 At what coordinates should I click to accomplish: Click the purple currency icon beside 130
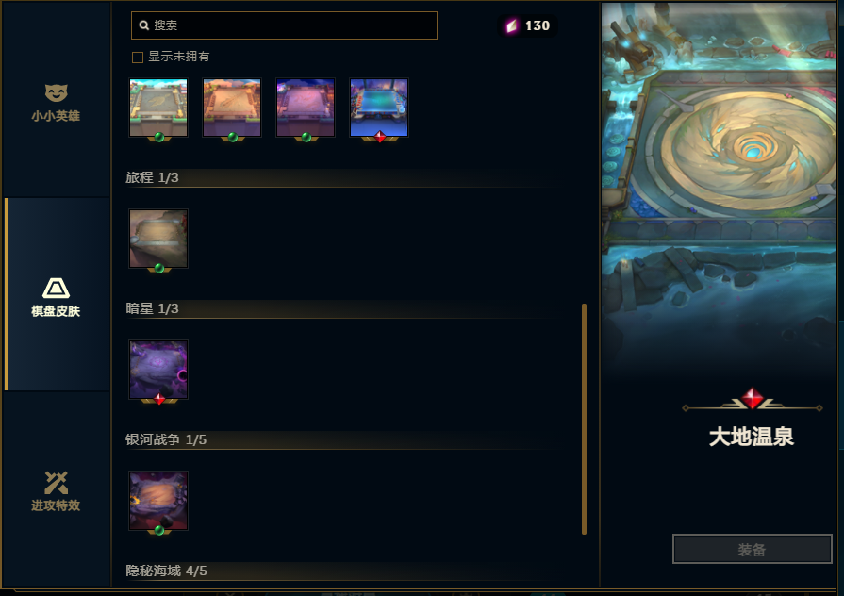(x=512, y=25)
